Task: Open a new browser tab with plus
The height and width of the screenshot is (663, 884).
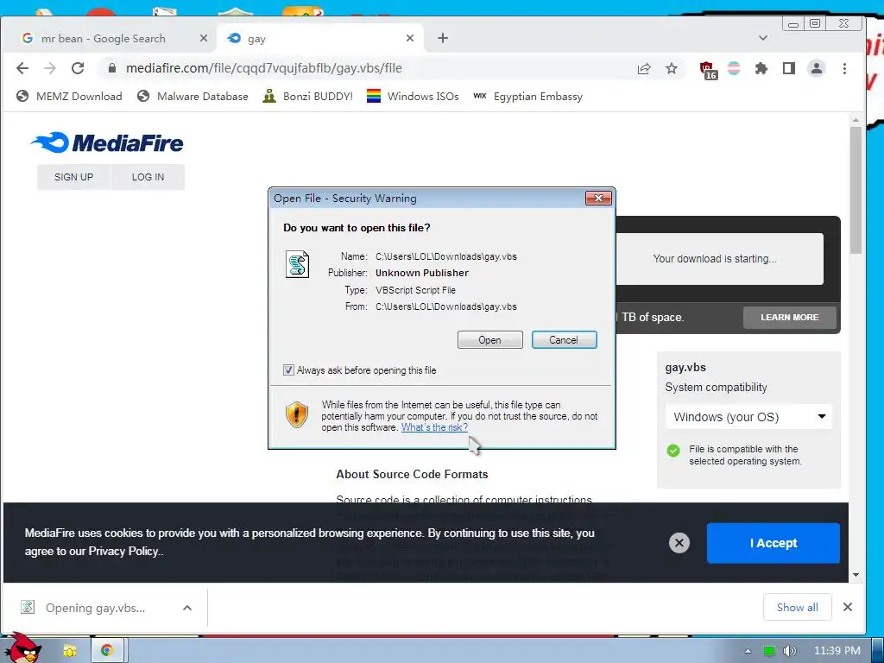Action: click(443, 38)
